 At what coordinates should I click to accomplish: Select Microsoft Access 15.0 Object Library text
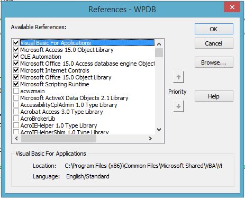click(x=67, y=50)
